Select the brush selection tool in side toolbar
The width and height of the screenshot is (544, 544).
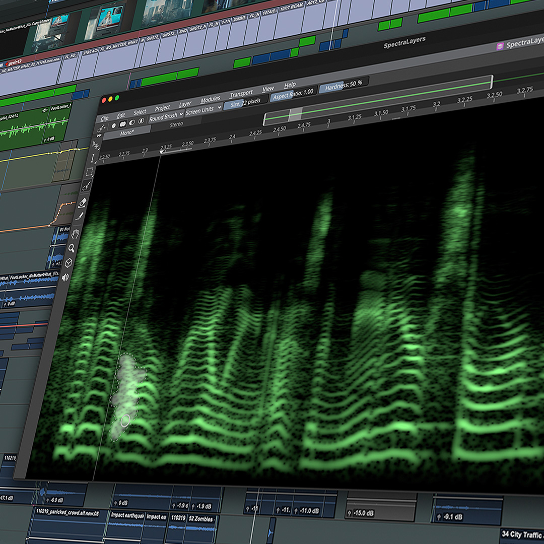click(x=87, y=185)
